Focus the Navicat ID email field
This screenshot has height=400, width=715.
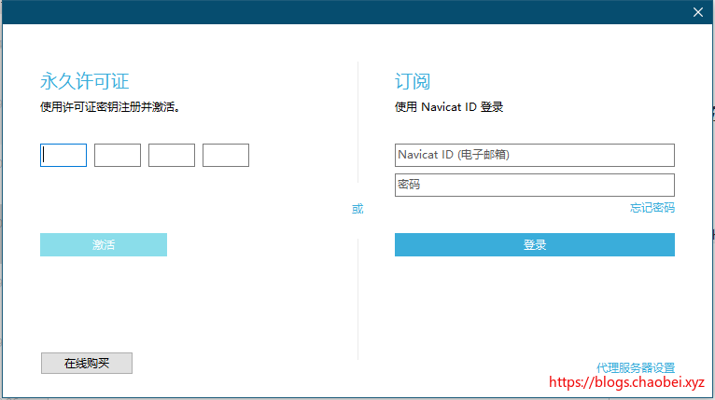(x=535, y=156)
